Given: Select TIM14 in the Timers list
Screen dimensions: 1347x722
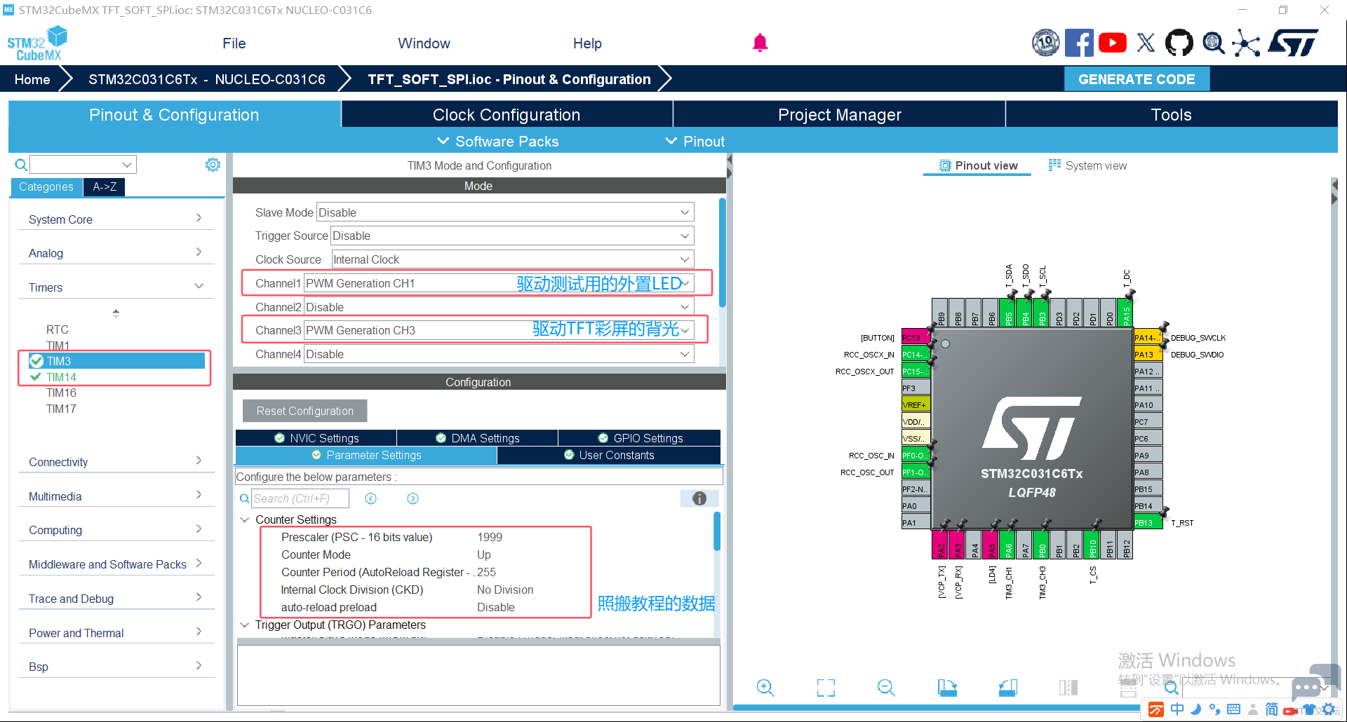Looking at the screenshot, I should [x=61, y=377].
